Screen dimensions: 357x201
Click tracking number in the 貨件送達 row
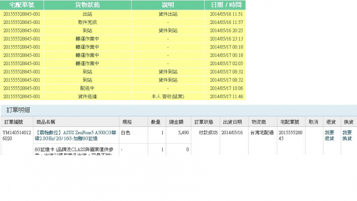click(x=22, y=96)
